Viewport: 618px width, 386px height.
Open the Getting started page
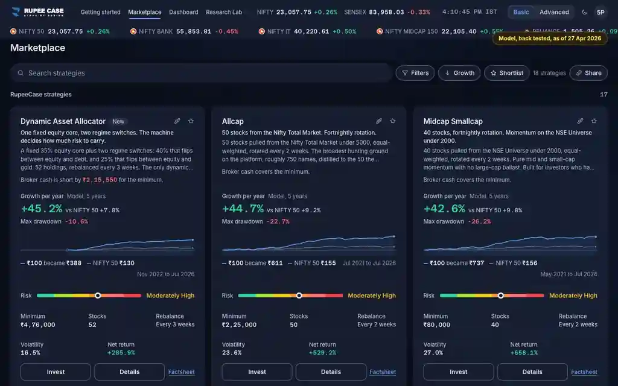click(101, 12)
